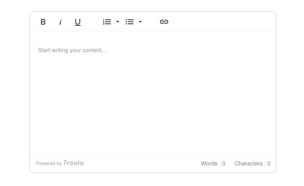Click the "Powered by" footer text
304x186 pixels.
49,163
